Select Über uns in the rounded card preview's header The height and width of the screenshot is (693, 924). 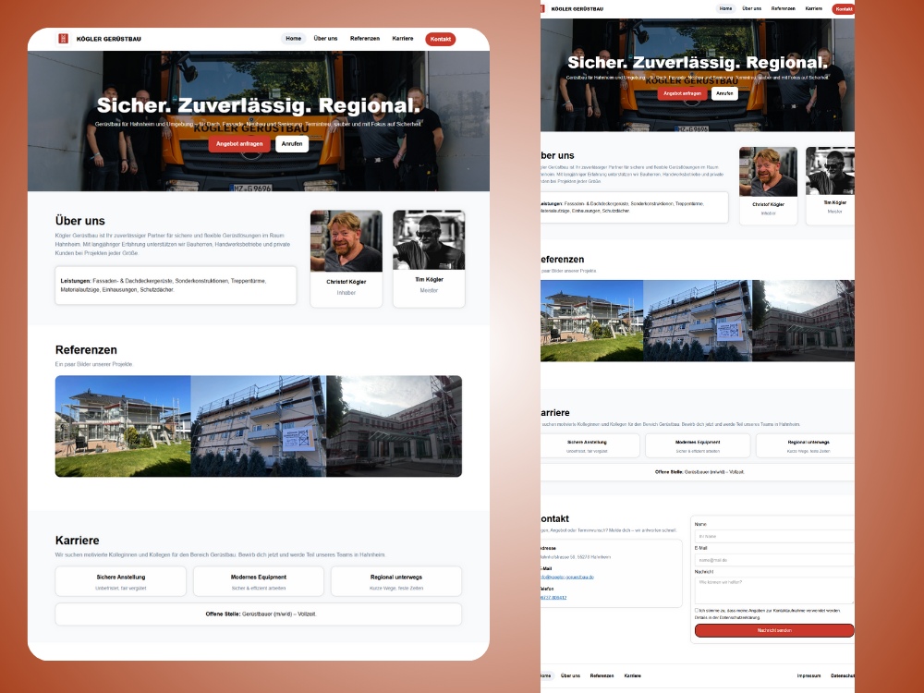325,39
